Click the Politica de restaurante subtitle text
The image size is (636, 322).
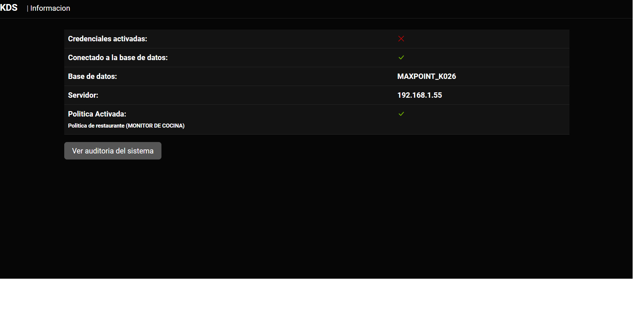[96, 126]
